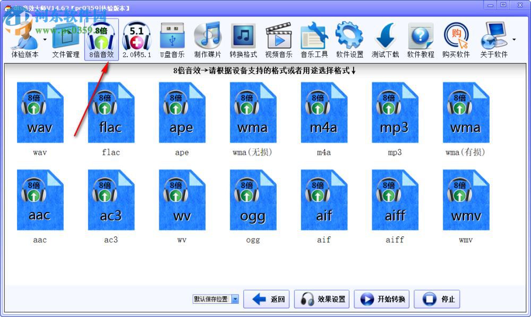Switch to the 8倍音效 toolbar tab
The image size is (531, 317).
101,38
